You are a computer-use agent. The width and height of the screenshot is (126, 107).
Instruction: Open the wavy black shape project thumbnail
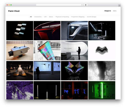102,51
